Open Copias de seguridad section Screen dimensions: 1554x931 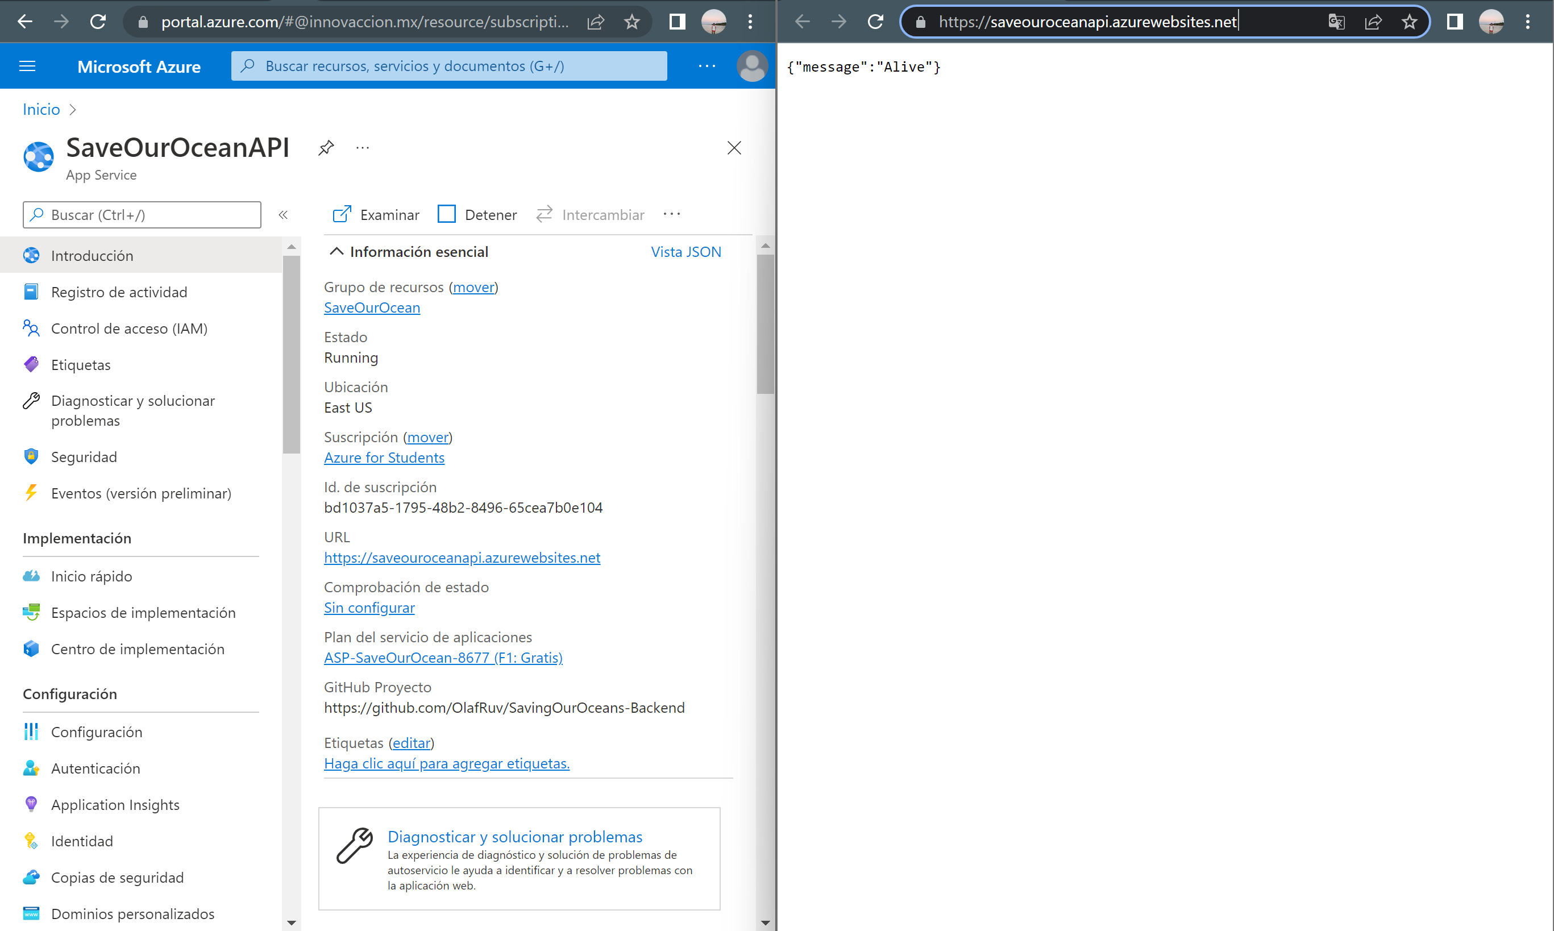coord(117,877)
